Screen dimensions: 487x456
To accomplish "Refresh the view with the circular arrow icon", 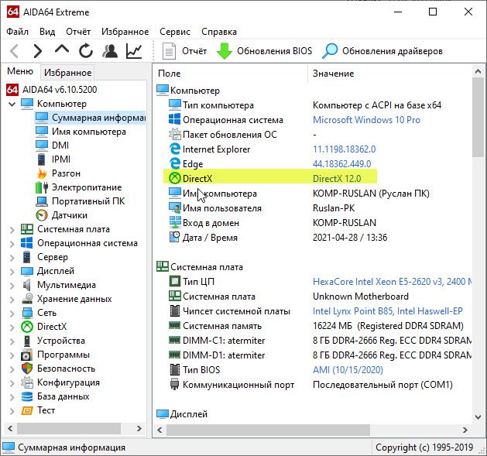I will click(86, 51).
